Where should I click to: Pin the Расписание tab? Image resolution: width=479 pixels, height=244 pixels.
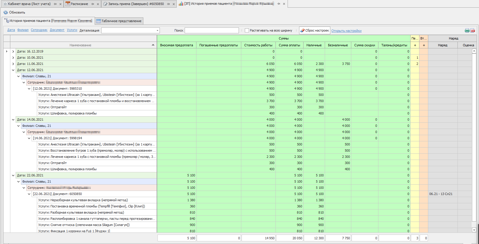(93, 4)
